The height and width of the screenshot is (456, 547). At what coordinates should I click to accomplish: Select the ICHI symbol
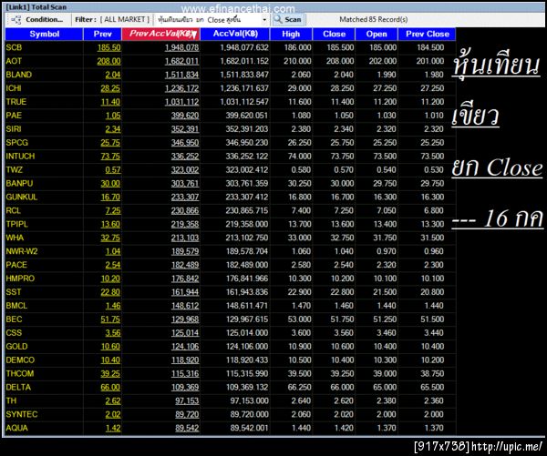(x=14, y=88)
